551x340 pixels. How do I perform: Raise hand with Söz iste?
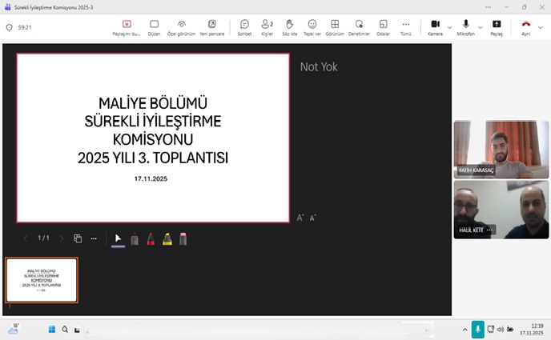[x=290, y=26]
